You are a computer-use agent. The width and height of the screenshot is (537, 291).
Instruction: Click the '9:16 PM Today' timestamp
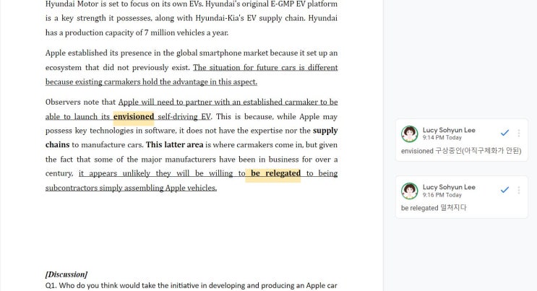pos(442,195)
